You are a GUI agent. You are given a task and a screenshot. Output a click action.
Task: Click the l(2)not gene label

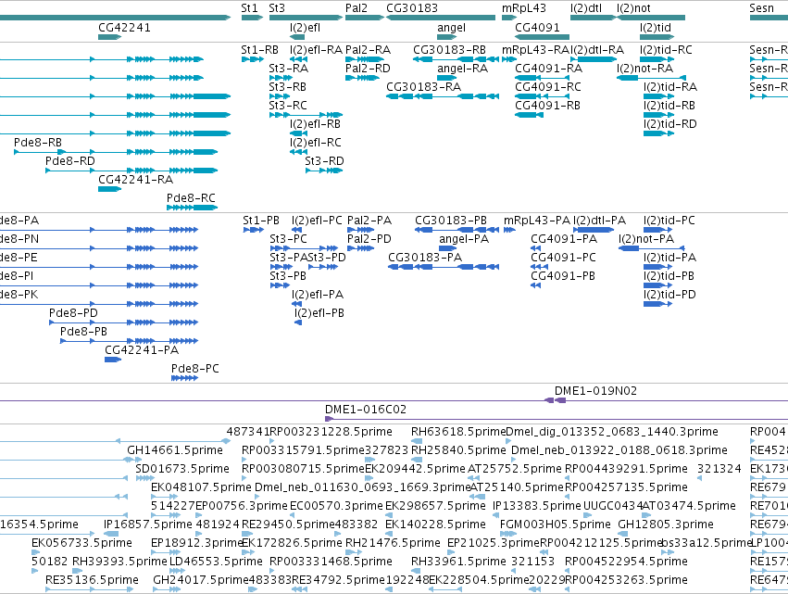(x=633, y=8)
